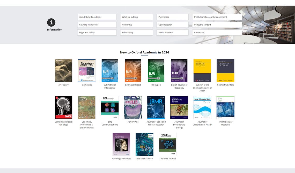Go to Purchasing information
The image size is (295, 173).
coord(173,17)
